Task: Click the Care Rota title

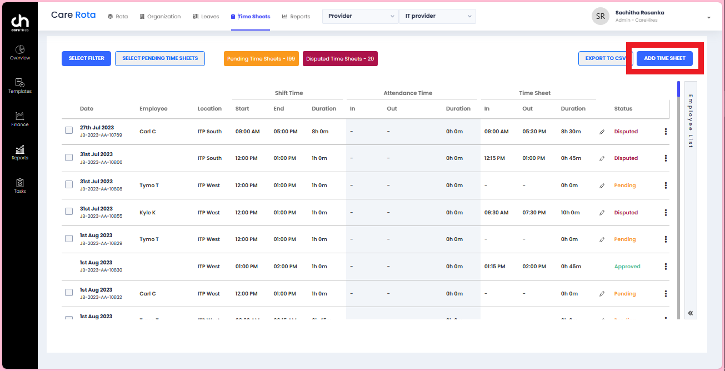Action: click(73, 15)
